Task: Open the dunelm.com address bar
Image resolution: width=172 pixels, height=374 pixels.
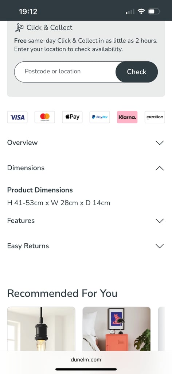Action: tap(86, 359)
